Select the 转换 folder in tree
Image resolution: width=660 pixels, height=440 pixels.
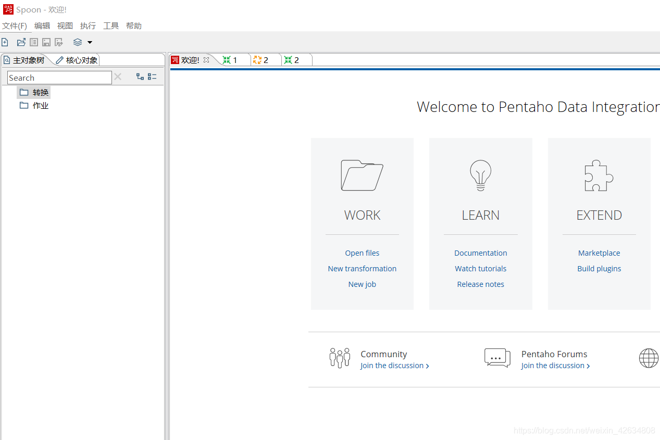click(x=34, y=93)
